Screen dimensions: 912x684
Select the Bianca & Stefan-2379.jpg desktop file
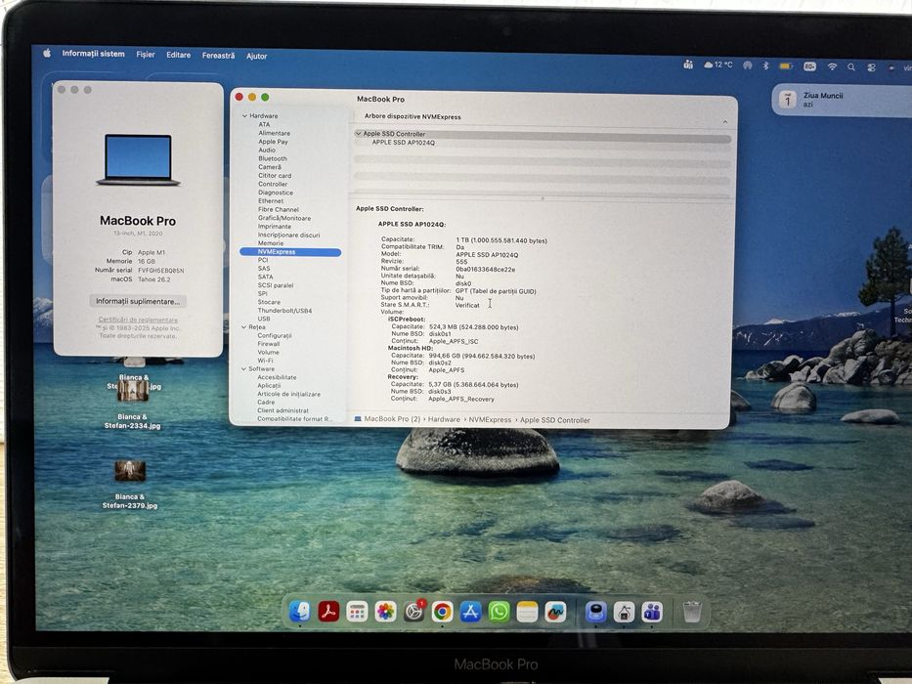click(x=130, y=484)
